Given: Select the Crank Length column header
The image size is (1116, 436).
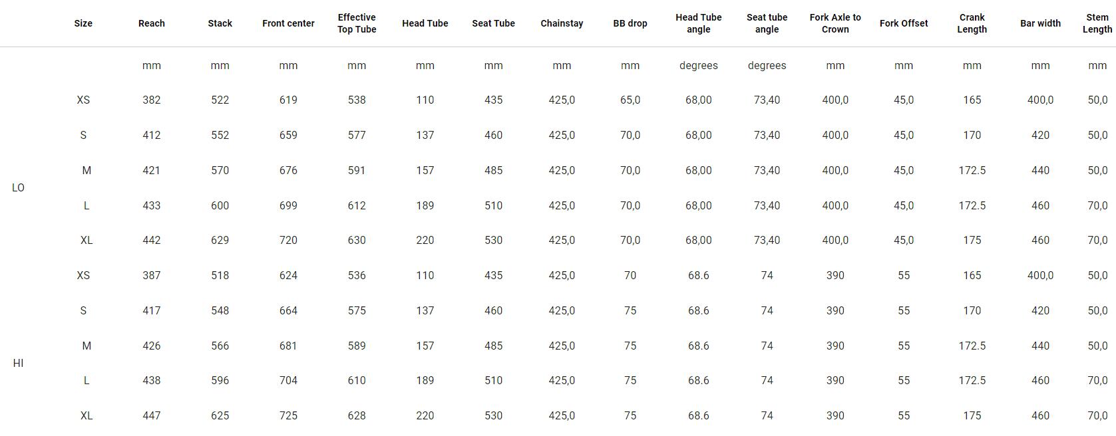Looking at the screenshot, I should point(972,23).
